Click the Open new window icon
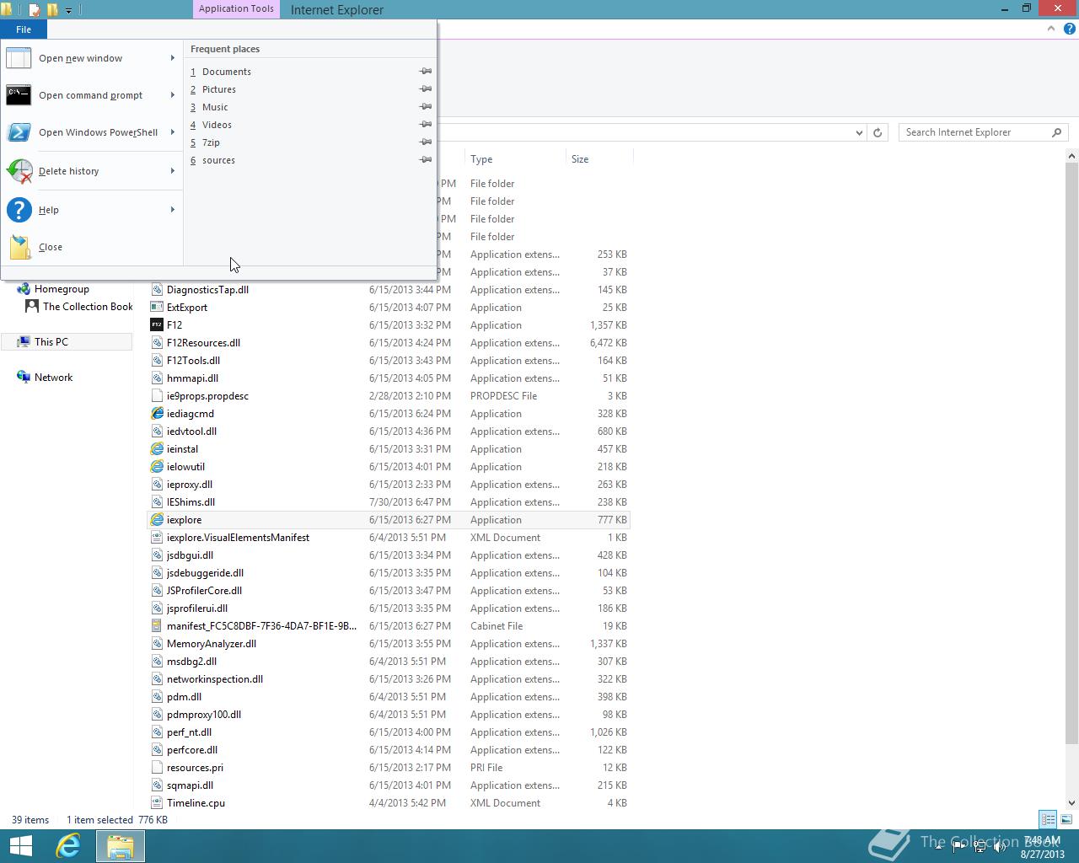This screenshot has height=863, width=1079. (19, 58)
